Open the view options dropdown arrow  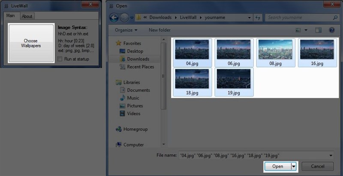(x=306, y=30)
